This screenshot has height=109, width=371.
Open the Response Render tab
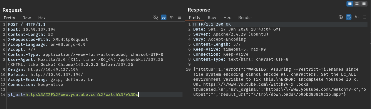click(x=245, y=18)
